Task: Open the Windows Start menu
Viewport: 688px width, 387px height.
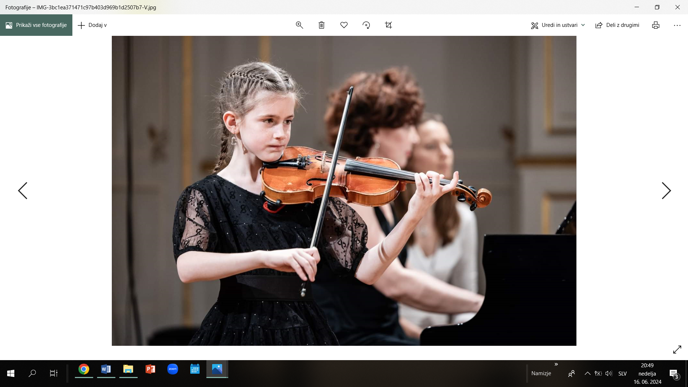Action: point(11,373)
